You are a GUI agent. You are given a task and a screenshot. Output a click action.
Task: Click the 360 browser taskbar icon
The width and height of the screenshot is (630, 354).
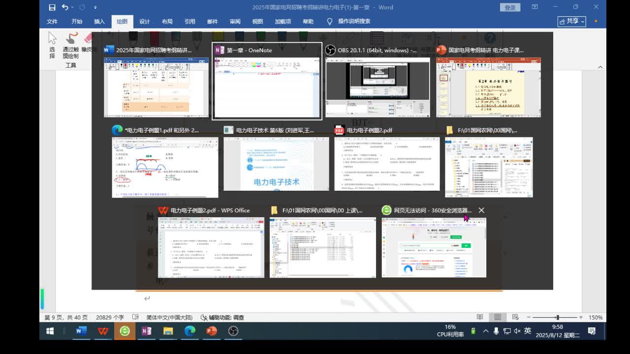click(x=125, y=331)
